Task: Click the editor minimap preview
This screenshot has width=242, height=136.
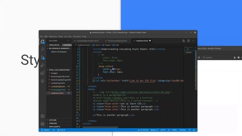Action: pyautogui.click(x=189, y=51)
